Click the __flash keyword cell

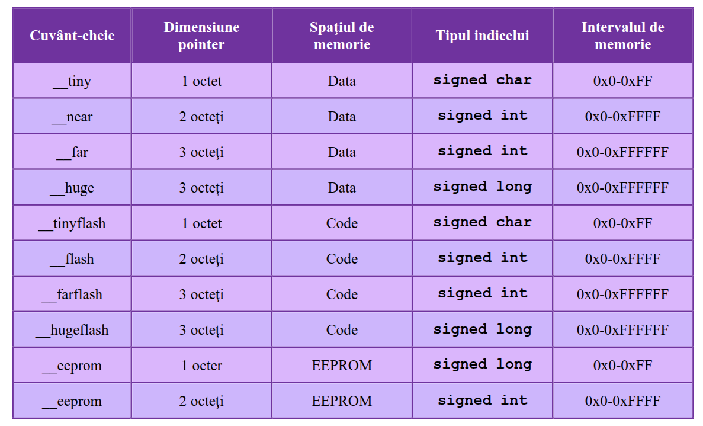[x=72, y=259]
